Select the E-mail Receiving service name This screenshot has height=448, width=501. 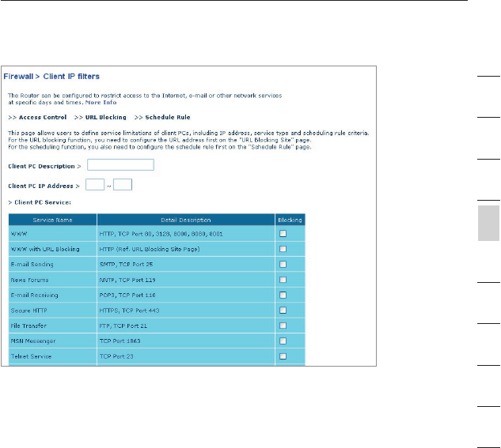coord(35,296)
